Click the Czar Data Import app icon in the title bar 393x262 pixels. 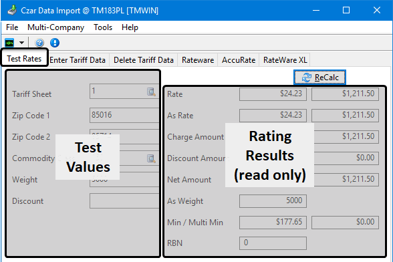[x=12, y=10]
